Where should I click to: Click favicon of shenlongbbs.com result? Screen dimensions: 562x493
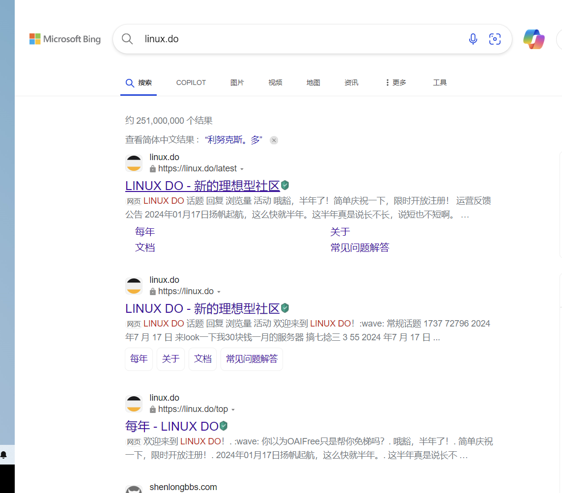click(134, 489)
